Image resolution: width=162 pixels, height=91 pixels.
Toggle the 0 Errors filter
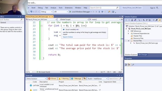click(x=52, y=79)
